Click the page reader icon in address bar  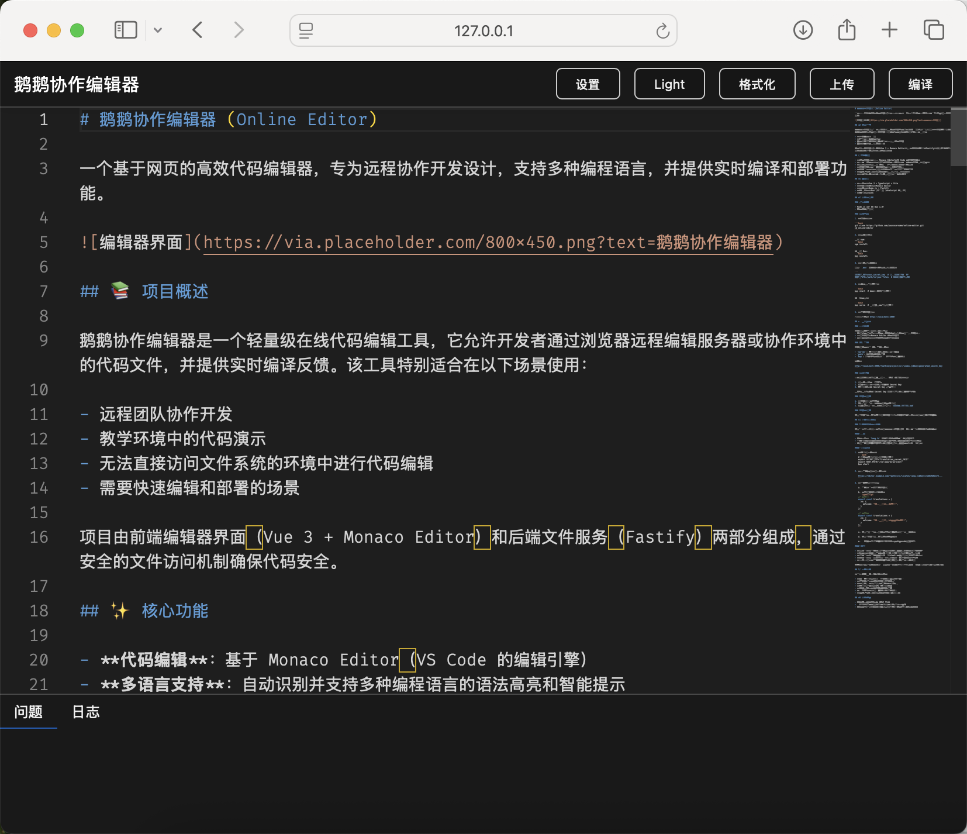click(x=306, y=30)
